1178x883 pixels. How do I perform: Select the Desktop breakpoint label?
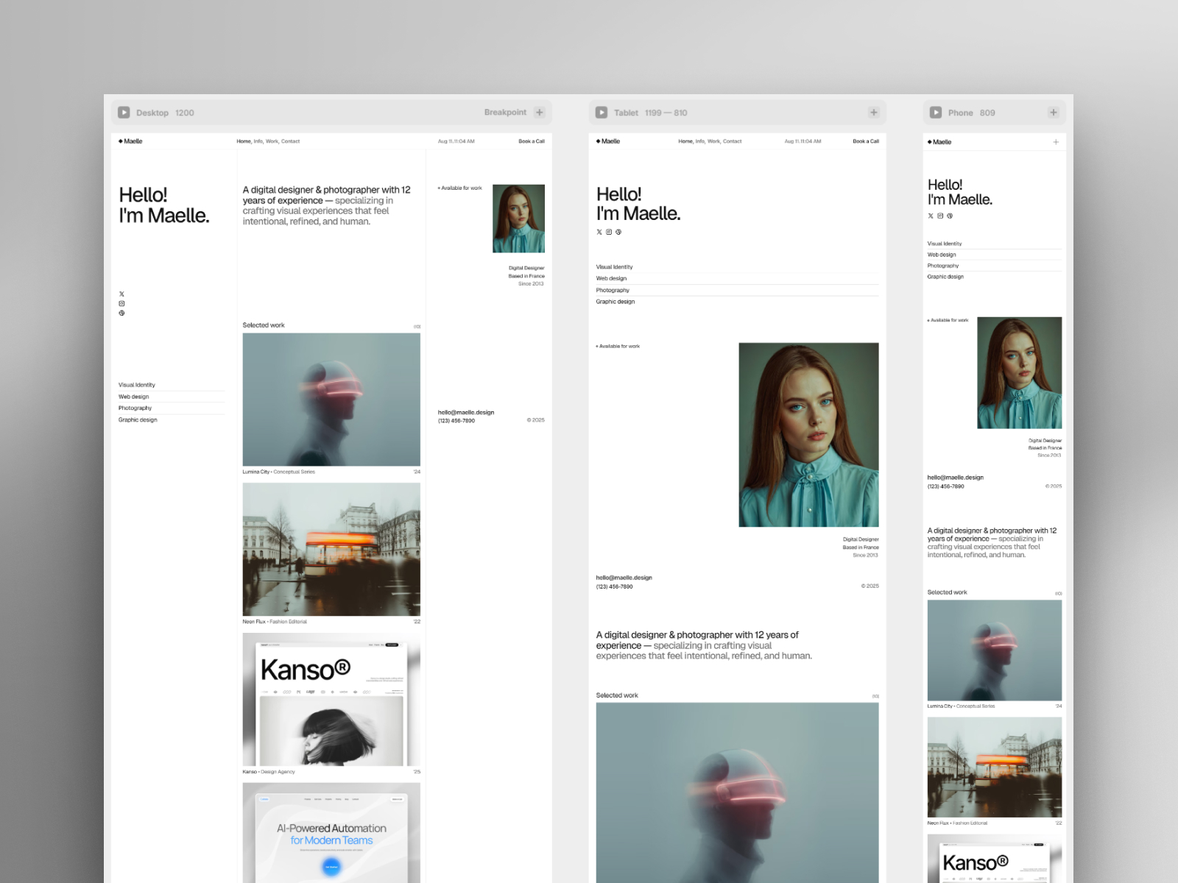(x=152, y=113)
